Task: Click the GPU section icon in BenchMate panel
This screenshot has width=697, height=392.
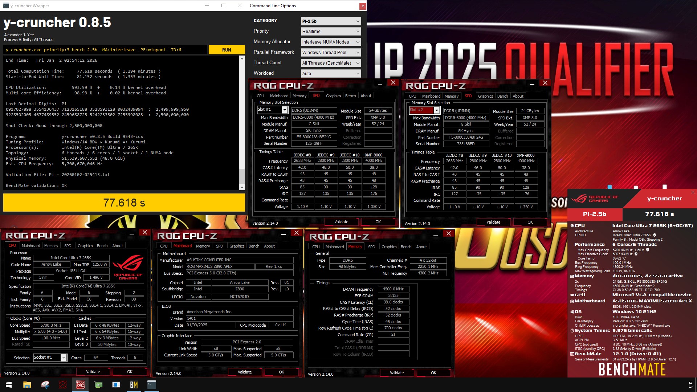Action: (x=572, y=295)
